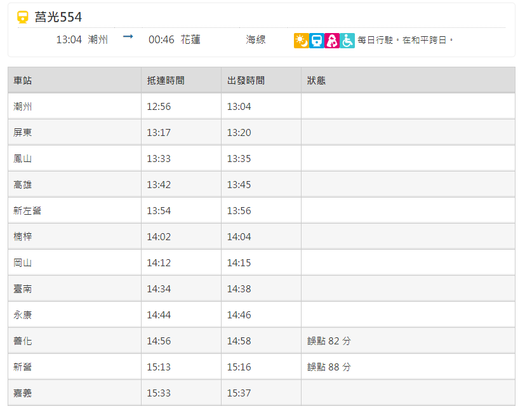Image resolution: width=525 pixels, height=406 pixels.
Task: Click the orange sun and moon icon
Action: [302, 41]
